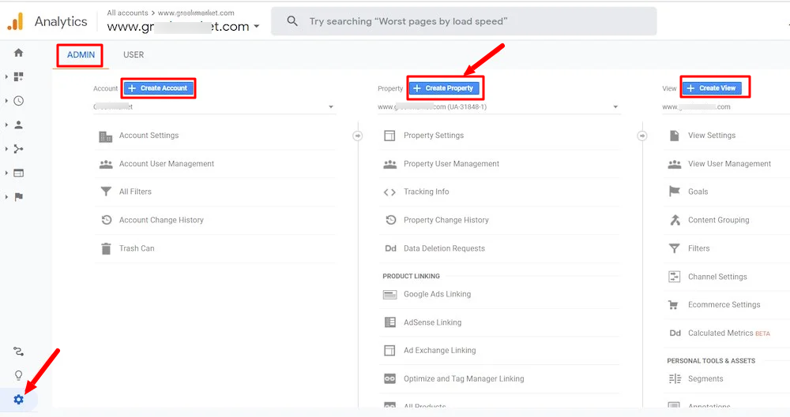Click the Google Analytics logo
Screen dimensions: 790x417
16,21
